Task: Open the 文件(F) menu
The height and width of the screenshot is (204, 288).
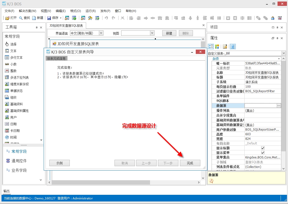Action: point(9,11)
